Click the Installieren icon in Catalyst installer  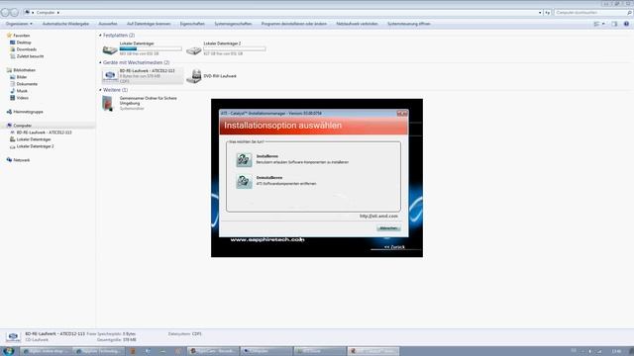pyautogui.click(x=244, y=160)
